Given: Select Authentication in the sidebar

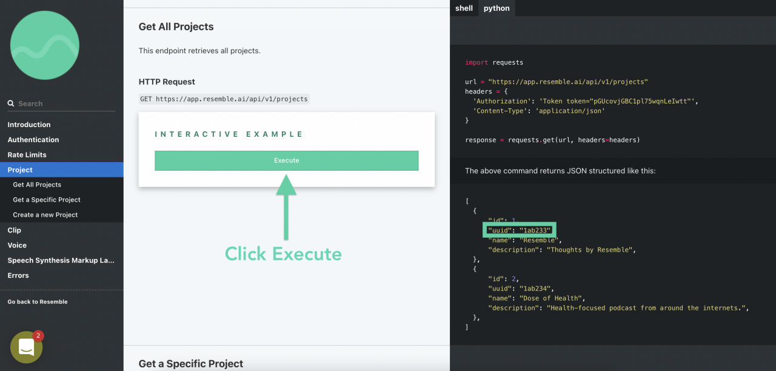Looking at the screenshot, I should tap(33, 139).
